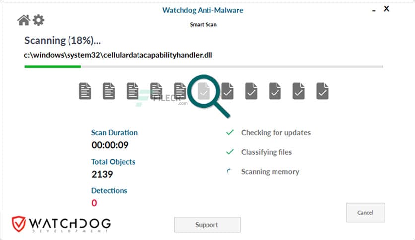Open the Support button
This screenshot has width=415, height=240.
pyautogui.click(x=207, y=225)
